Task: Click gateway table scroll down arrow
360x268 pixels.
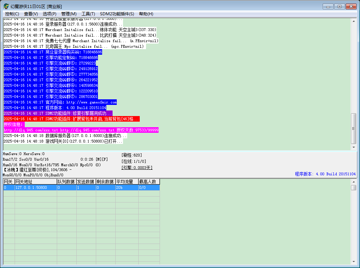Action: click(x=354, y=262)
